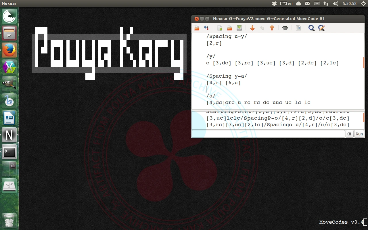Open the cloud indicator in top panel
368x230 pixels.
[298, 3]
